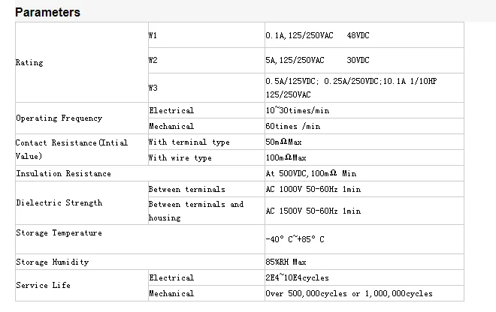Screen dimensions: 496x312
Task: Click the Parameters heading
Action: point(48,13)
